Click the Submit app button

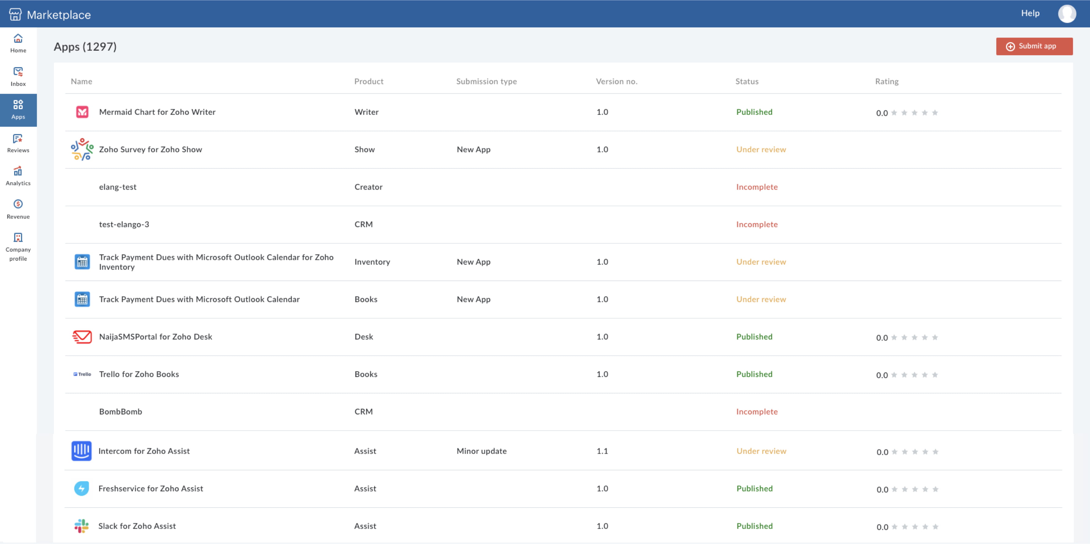click(1034, 46)
